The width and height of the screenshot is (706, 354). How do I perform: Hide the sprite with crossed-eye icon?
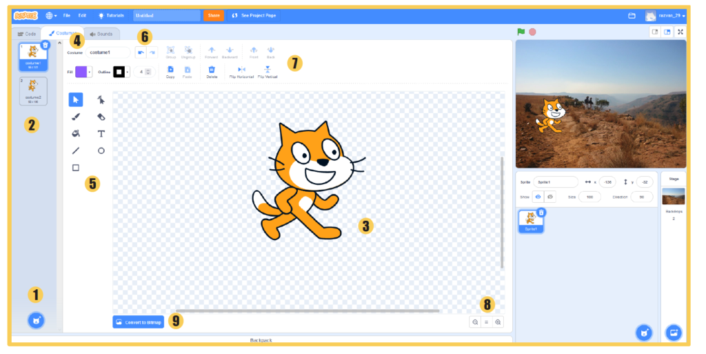click(x=550, y=197)
